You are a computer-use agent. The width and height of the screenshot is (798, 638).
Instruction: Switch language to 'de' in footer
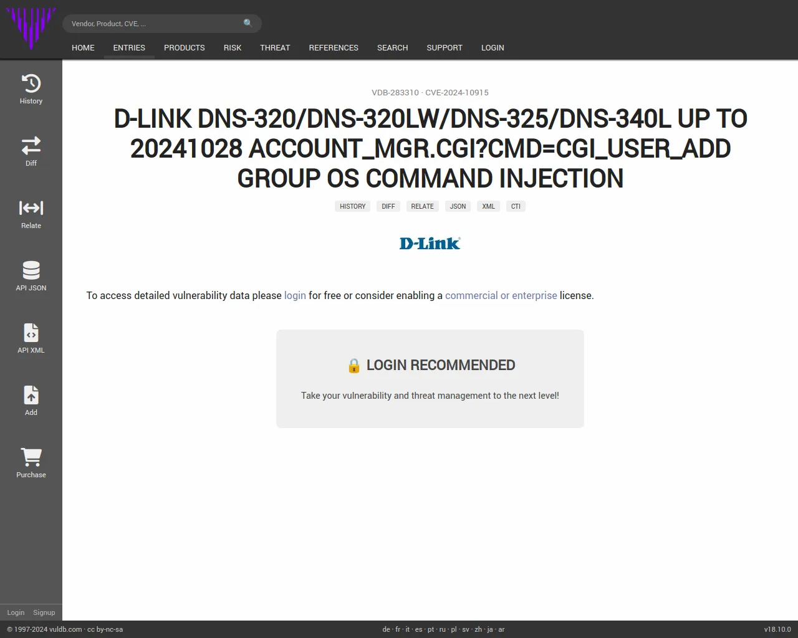pos(386,629)
